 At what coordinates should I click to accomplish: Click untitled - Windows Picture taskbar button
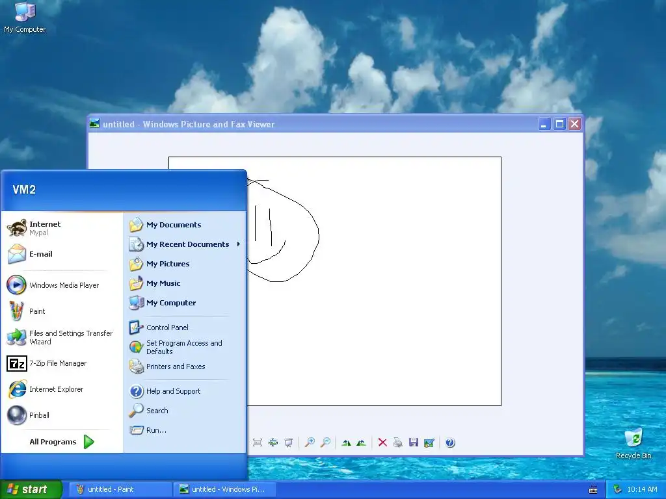225,489
